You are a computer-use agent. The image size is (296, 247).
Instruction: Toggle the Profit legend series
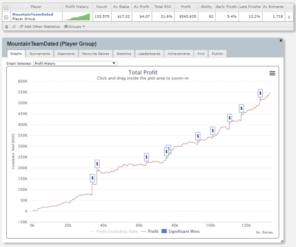pyautogui.click(x=150, y=231)
